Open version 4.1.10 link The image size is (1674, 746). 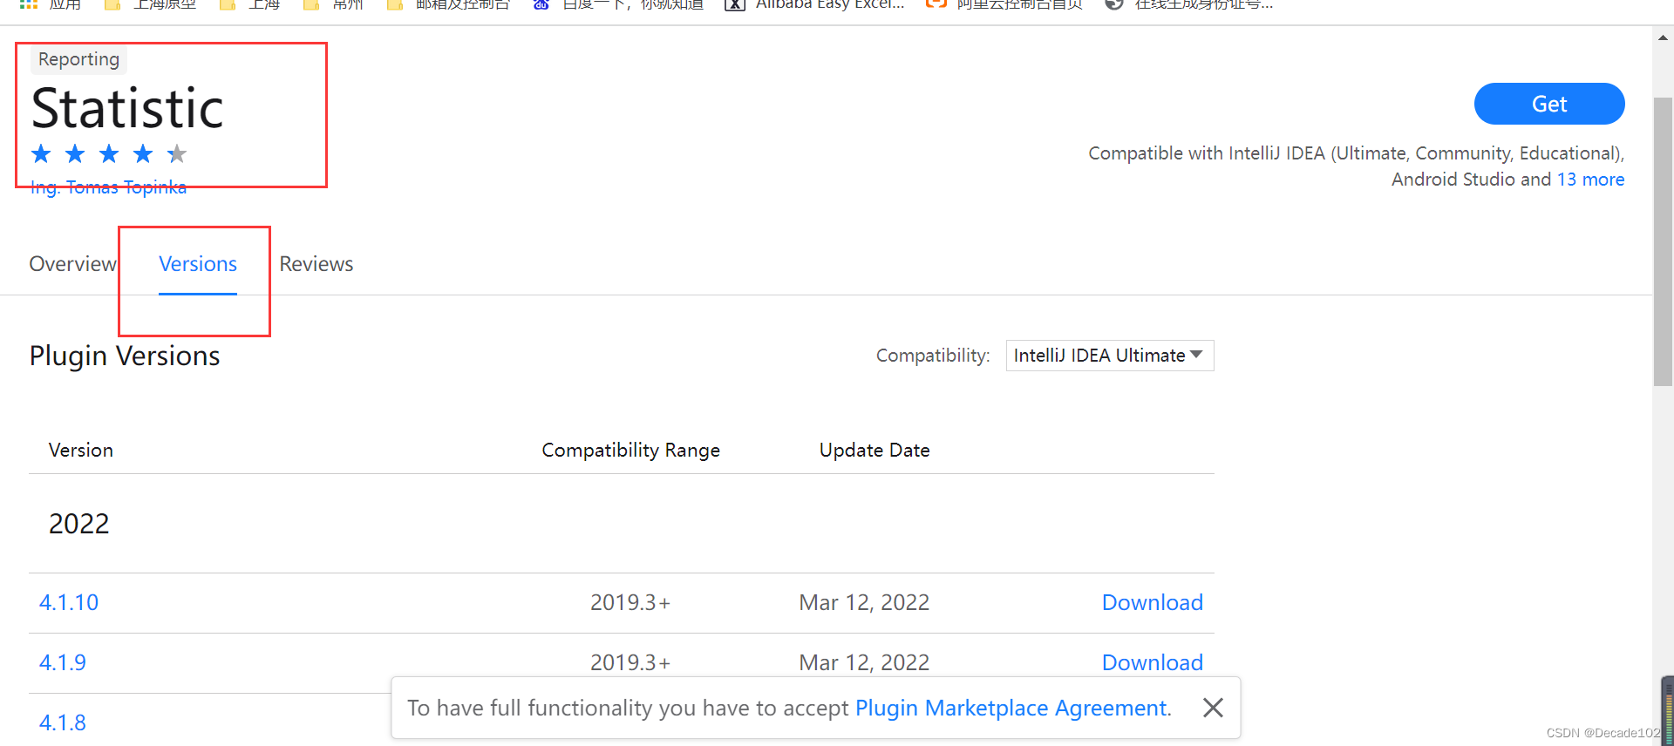(69, 602)
